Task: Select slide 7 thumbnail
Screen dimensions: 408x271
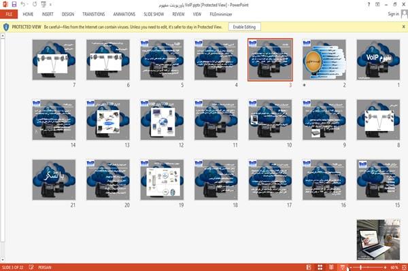Action: [54, 60]
